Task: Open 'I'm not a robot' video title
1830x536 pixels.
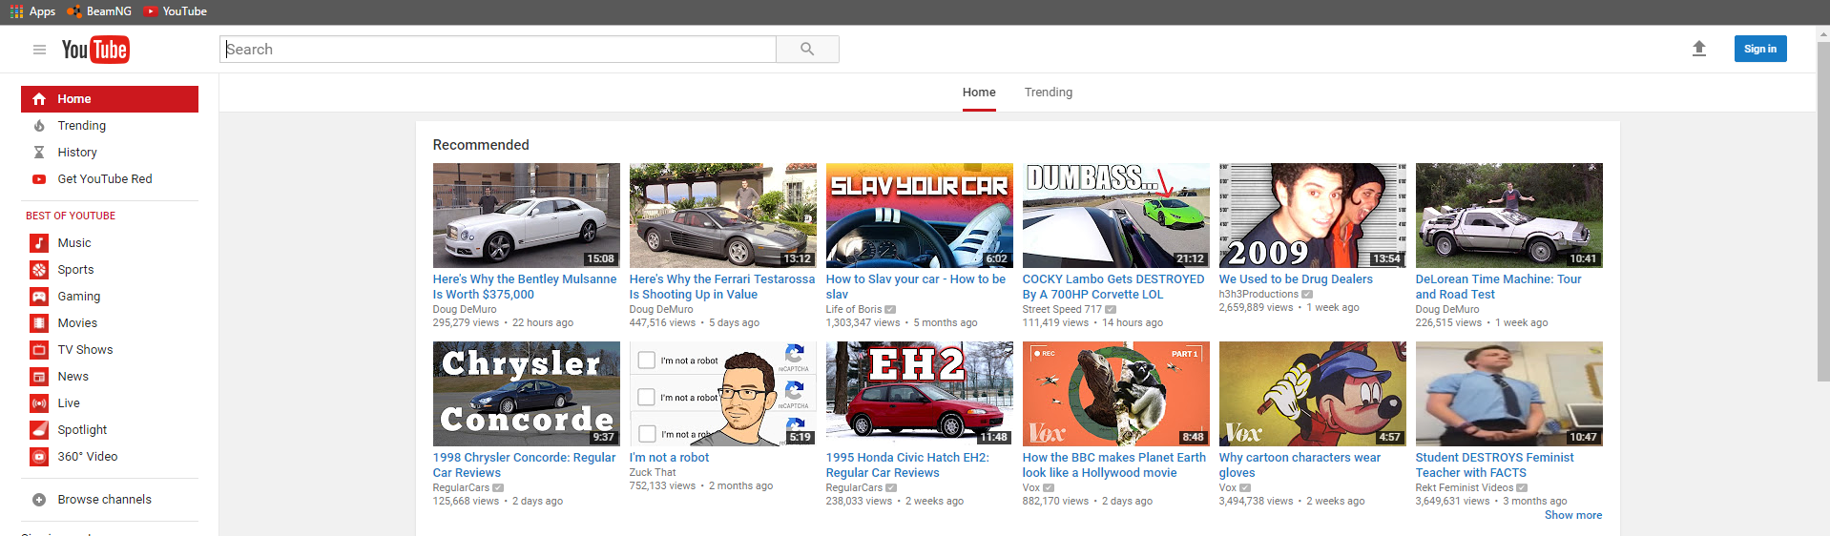Action: coord(669,458)
